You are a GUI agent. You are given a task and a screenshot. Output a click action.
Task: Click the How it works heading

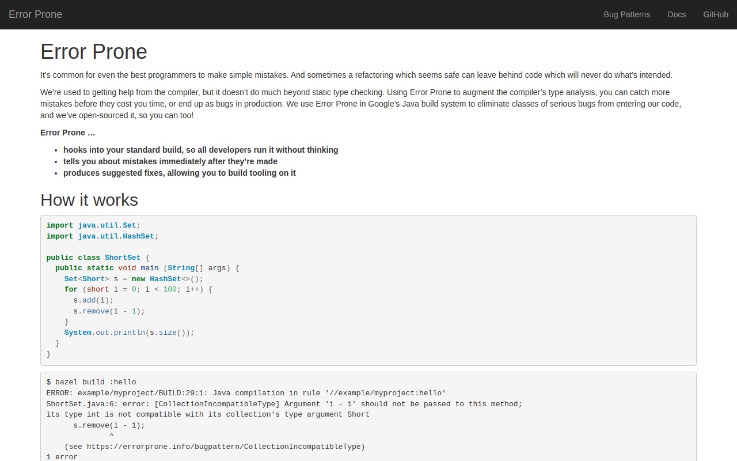(x=89, y=200)
